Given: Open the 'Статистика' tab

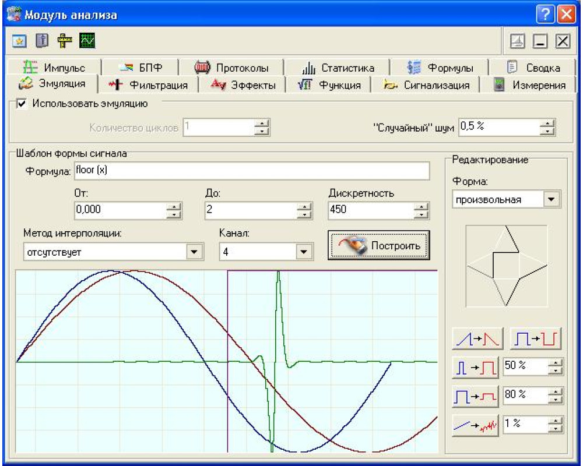Looking at the screenshot, I should tap(339, 68).
